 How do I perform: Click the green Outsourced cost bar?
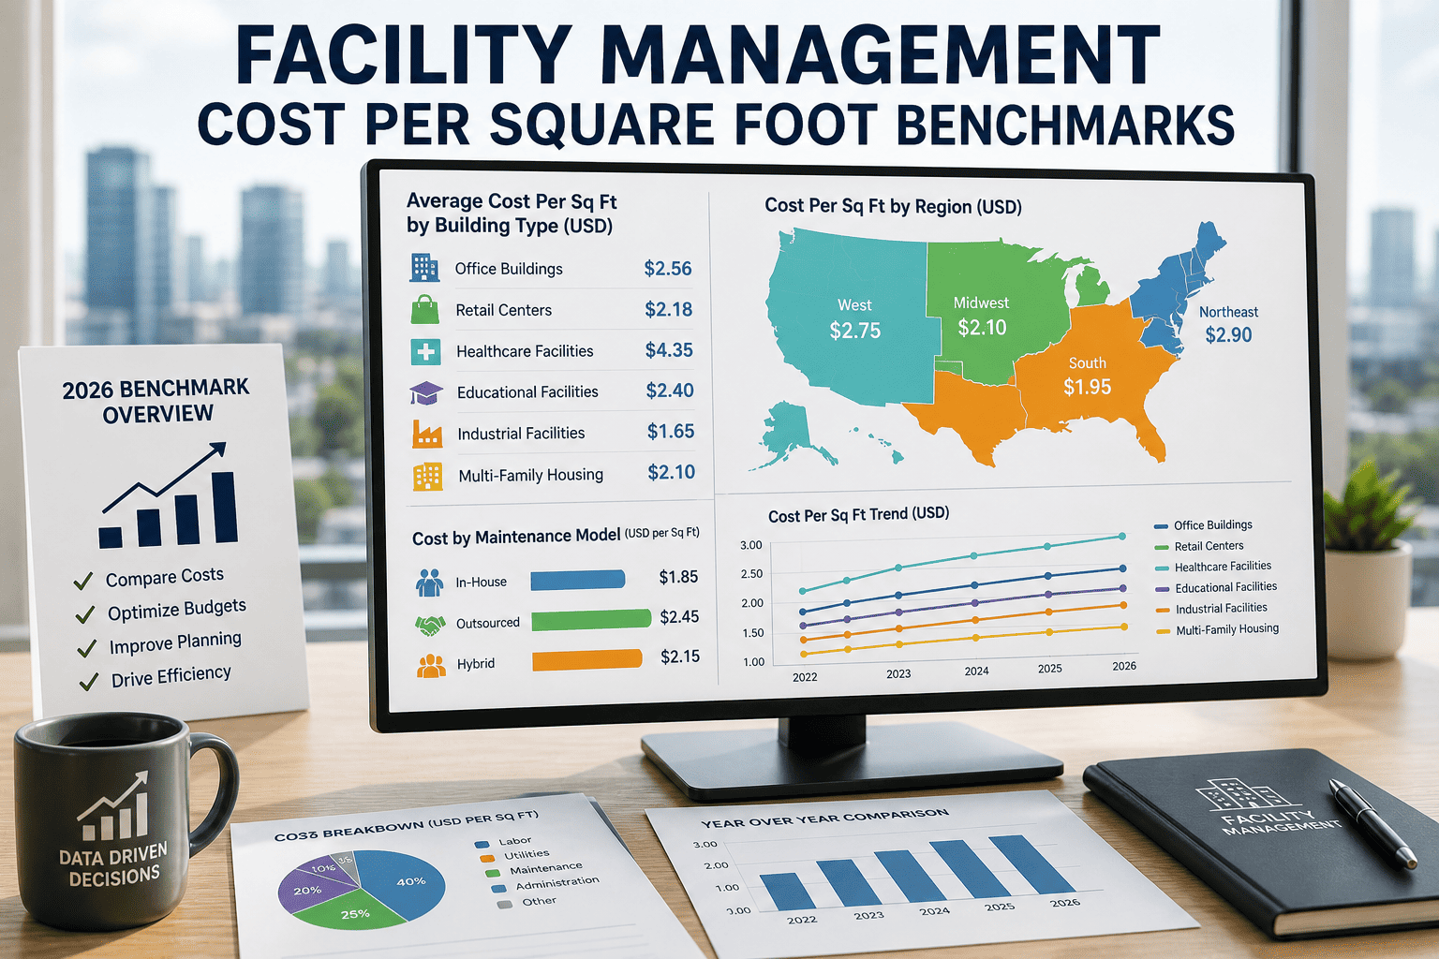[591, 619]
